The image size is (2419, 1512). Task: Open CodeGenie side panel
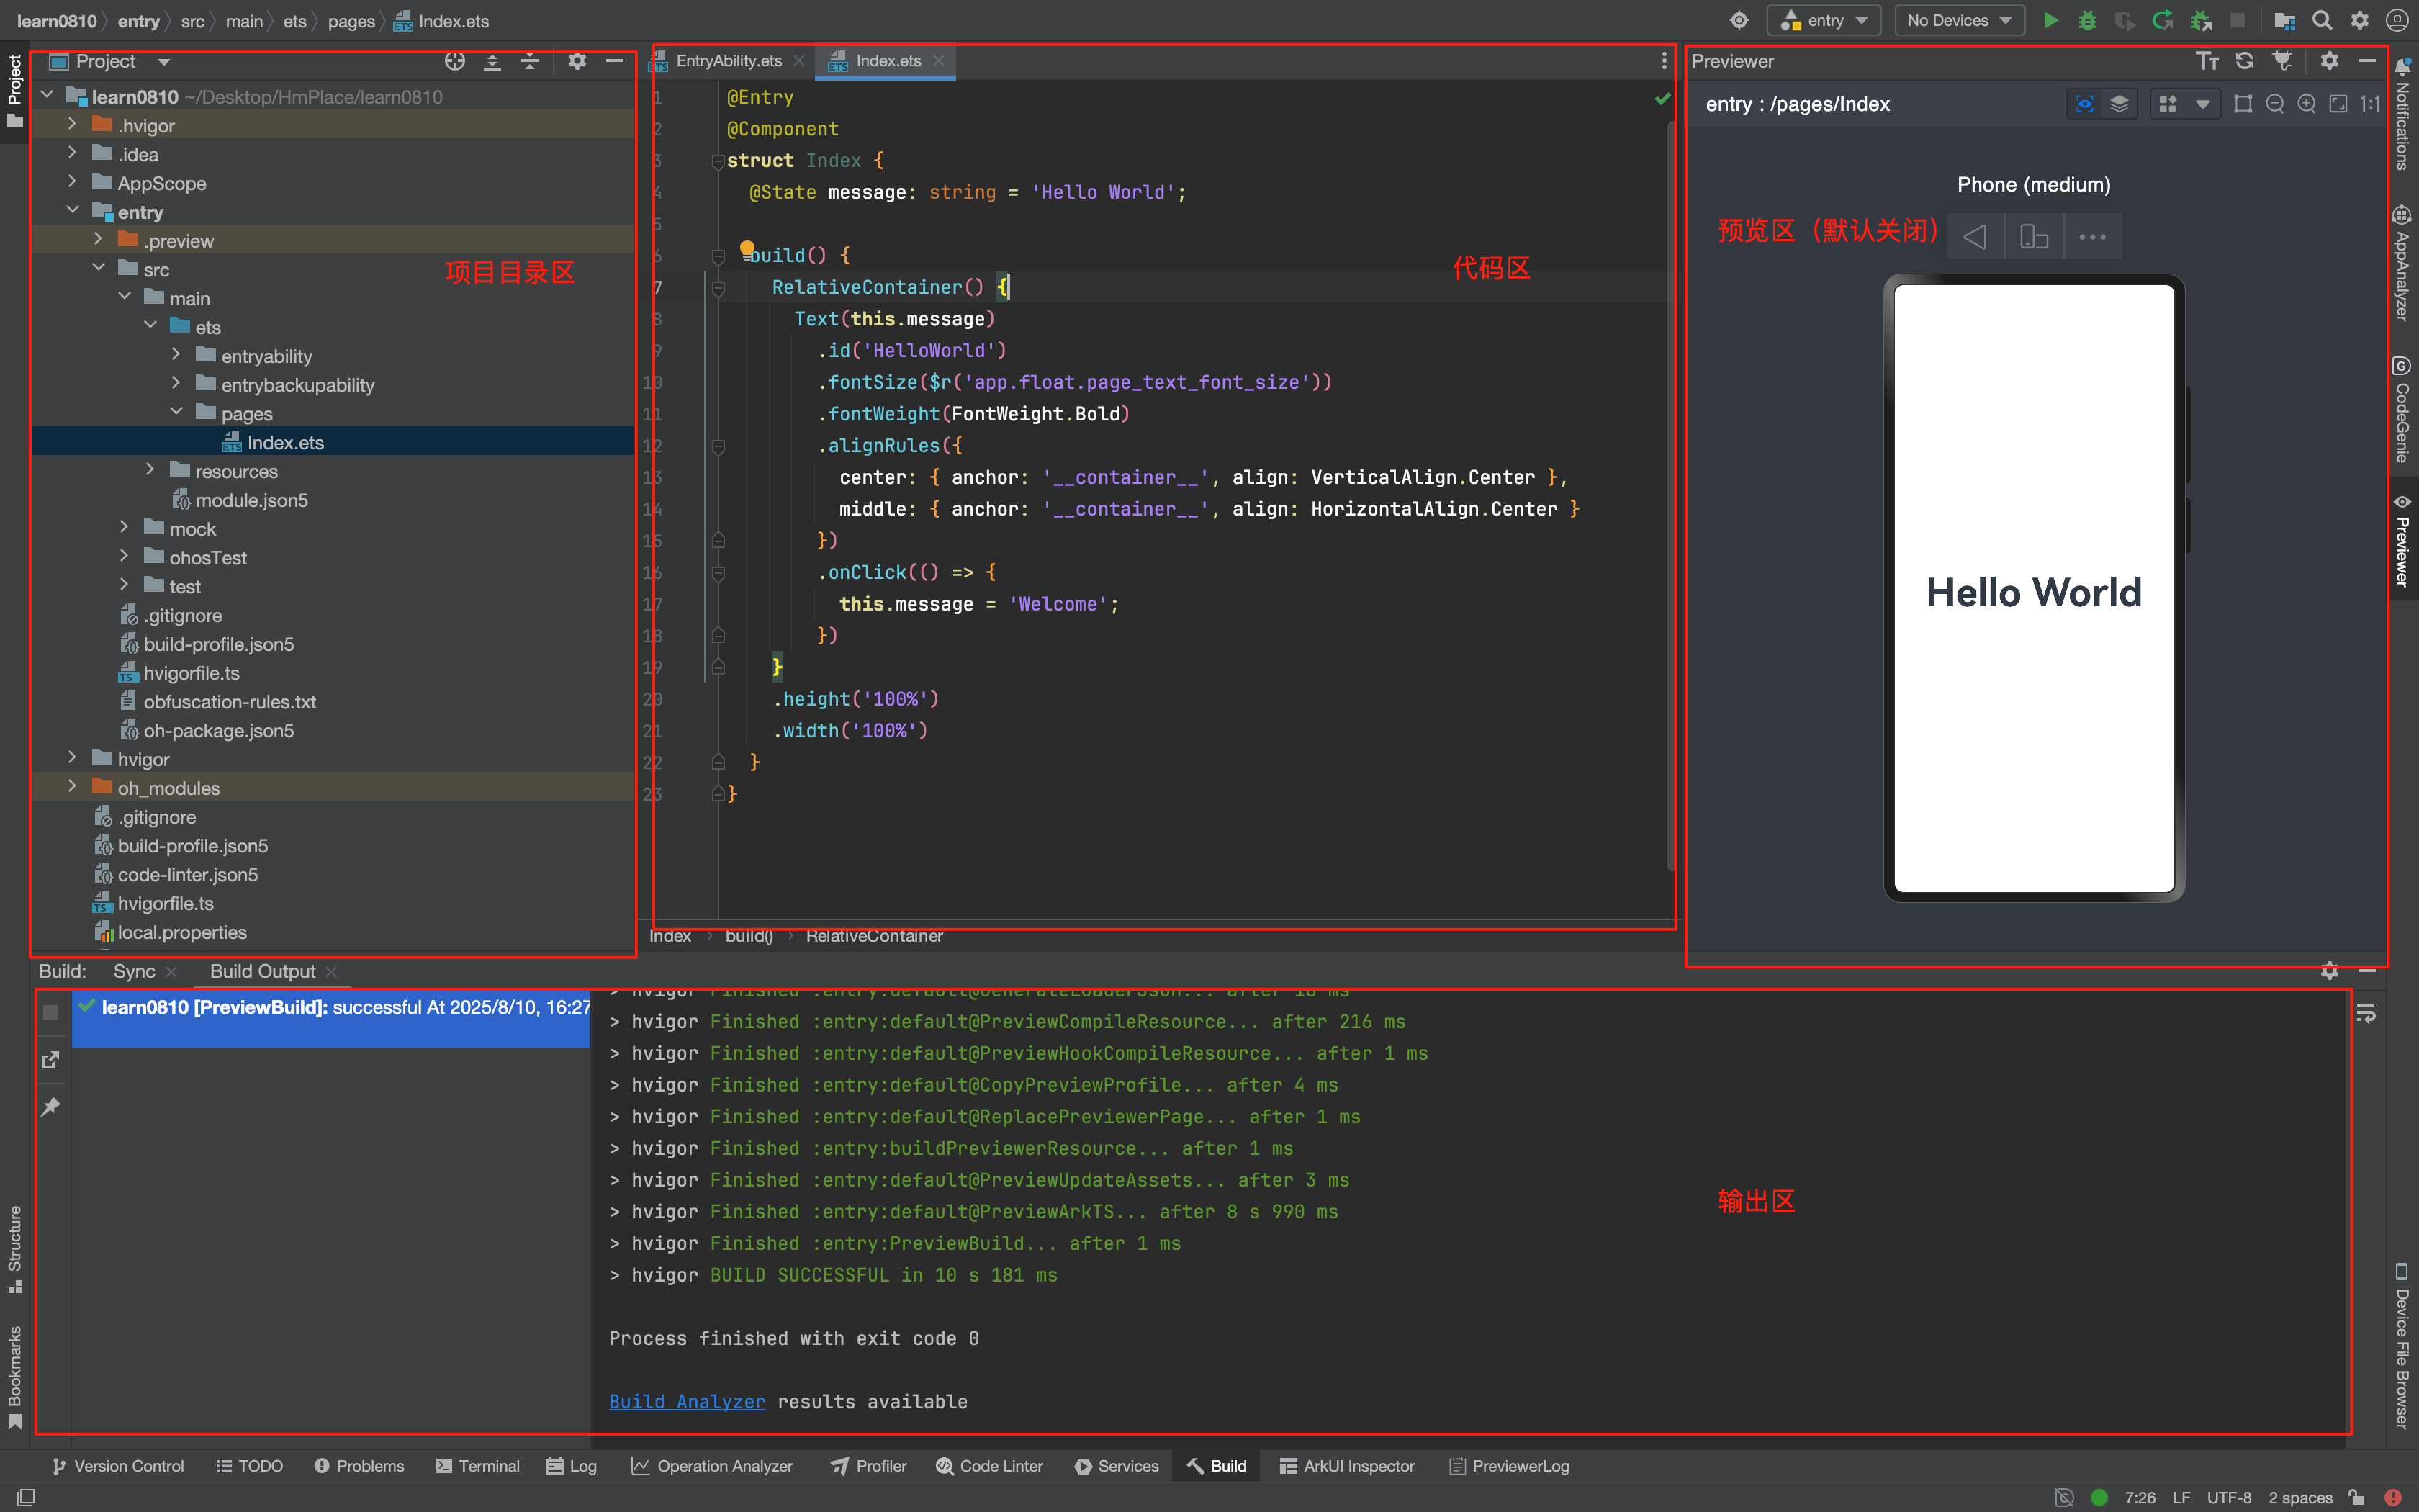pyautogui.click(x=2402, y=410)
